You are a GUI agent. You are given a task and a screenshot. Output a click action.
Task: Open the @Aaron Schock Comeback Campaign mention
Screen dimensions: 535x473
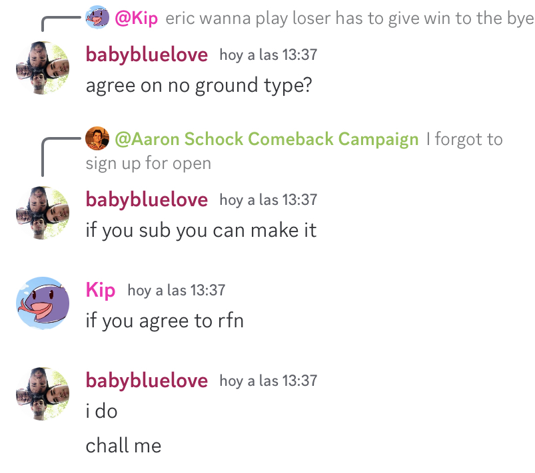(267, 139)
